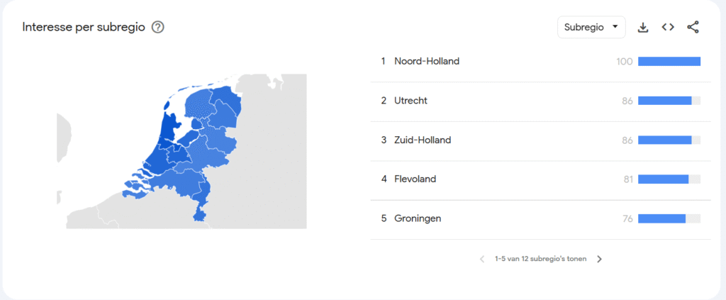Screen dimensions: 726x300
Task: Click the Netherlands map
Action: (x=191, y=149)
